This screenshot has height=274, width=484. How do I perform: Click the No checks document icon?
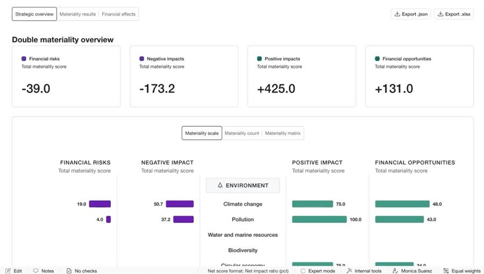(x=69, y=271)
